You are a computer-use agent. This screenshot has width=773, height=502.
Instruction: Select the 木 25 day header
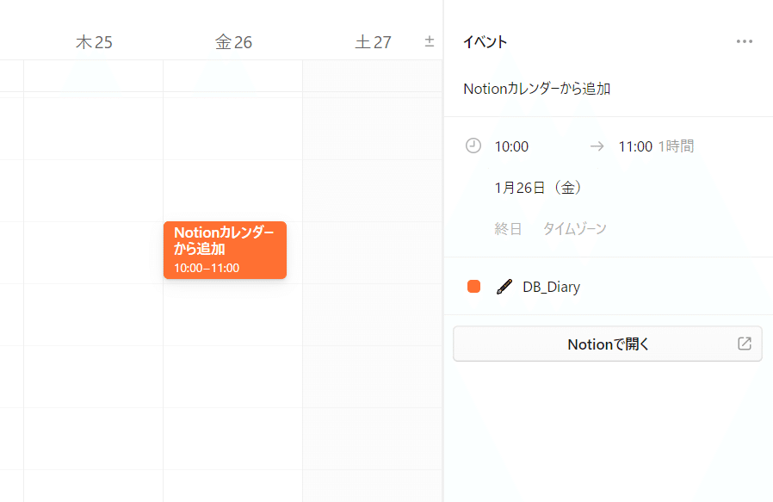[x=94, y=42]
